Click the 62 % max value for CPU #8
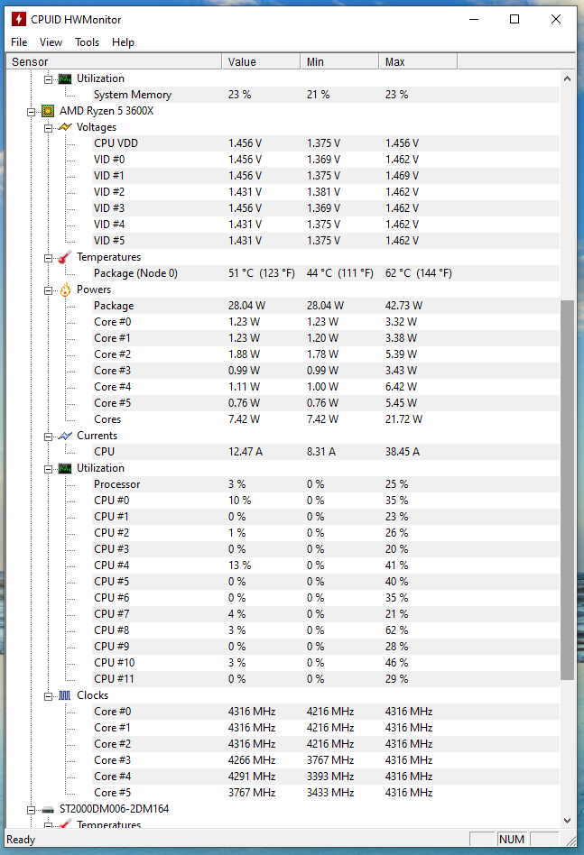 click(397, 630)
